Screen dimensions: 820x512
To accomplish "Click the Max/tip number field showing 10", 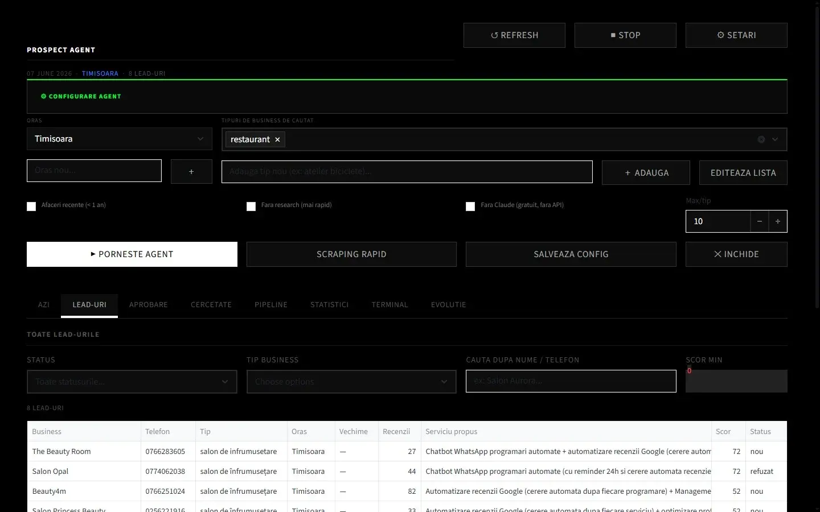I will (x=718, y=221).
